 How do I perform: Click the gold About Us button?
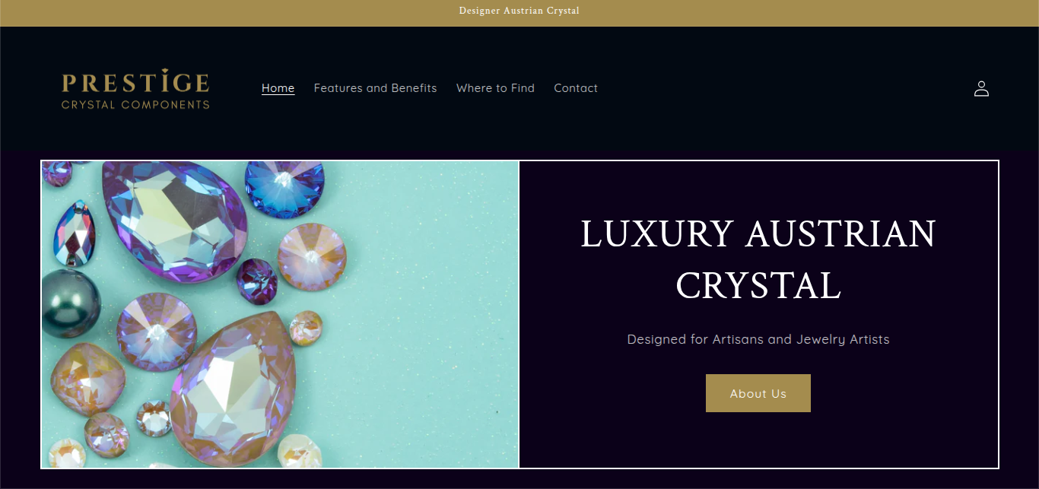coord(758,393)
